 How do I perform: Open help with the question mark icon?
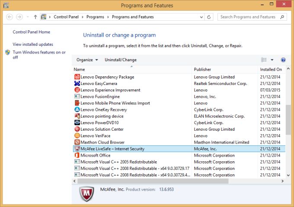click(283, 60)
